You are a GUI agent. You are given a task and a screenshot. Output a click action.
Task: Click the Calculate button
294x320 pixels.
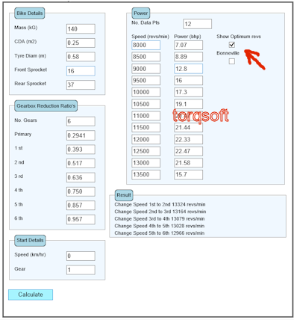31,295
